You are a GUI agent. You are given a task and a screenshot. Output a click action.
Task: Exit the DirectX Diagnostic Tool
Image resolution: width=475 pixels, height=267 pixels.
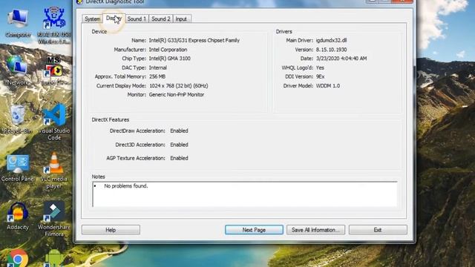pos(378,230)
